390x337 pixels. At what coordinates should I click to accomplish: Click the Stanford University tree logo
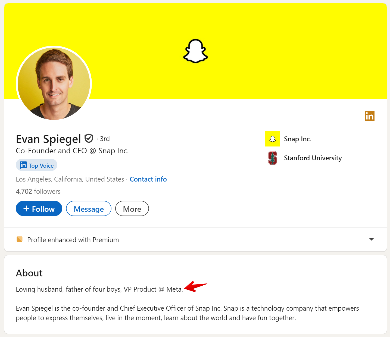(272, 158)
